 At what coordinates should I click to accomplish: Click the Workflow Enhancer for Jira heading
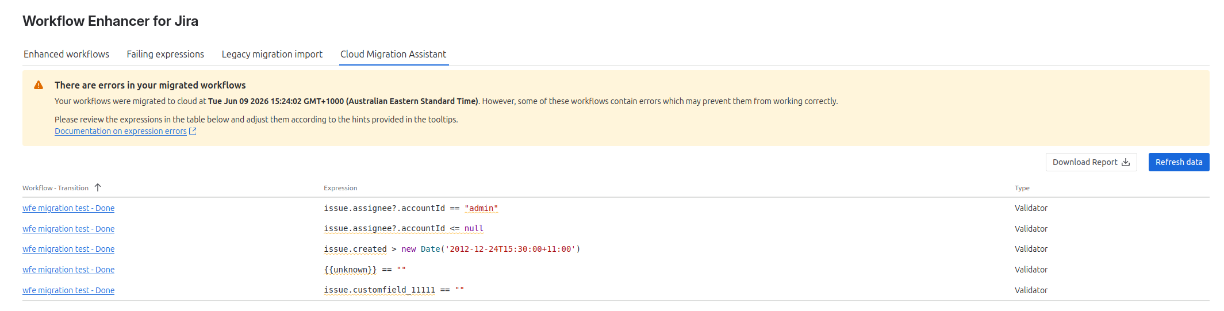coord(110,21)
